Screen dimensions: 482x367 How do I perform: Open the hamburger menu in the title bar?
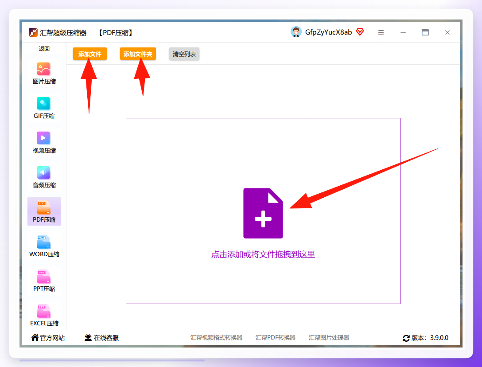click(x=381, y=32)
